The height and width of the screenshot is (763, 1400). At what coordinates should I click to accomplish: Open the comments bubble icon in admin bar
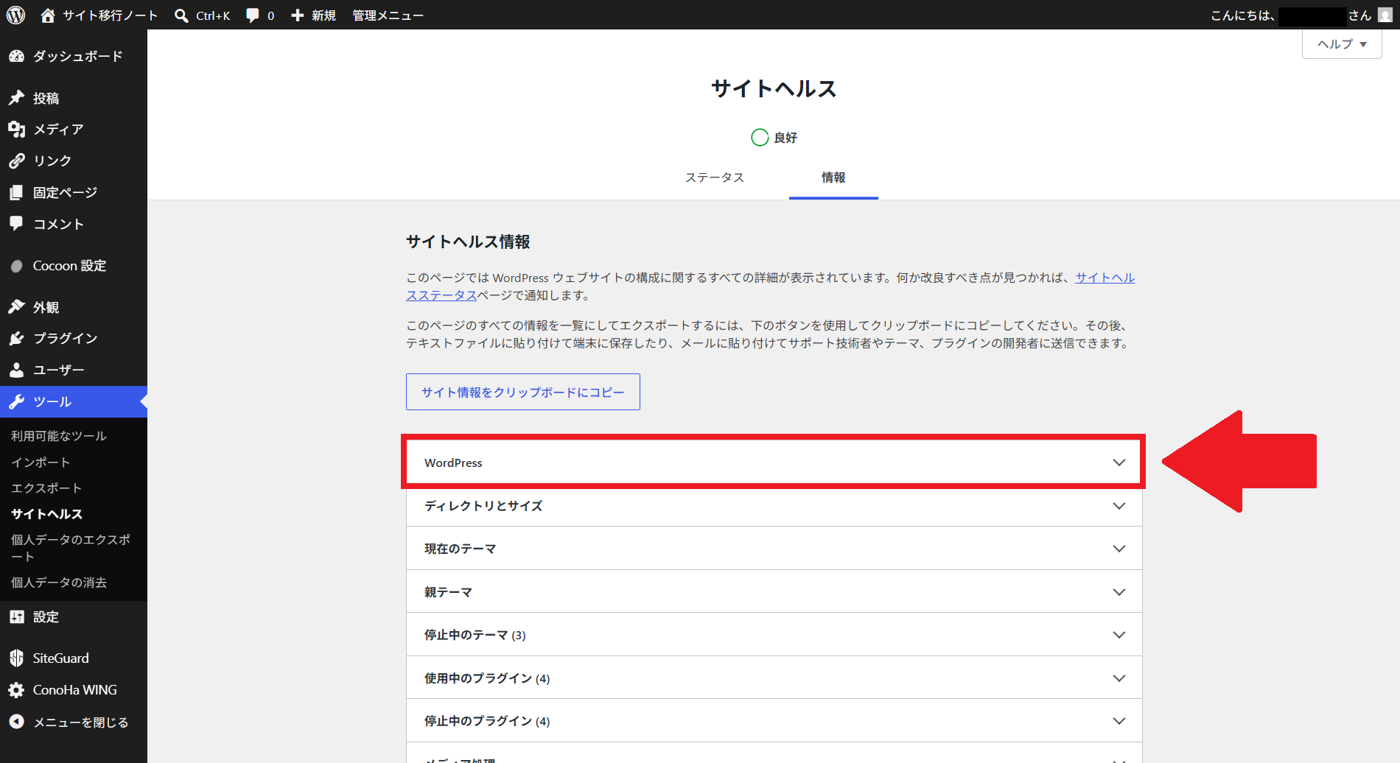253,15
